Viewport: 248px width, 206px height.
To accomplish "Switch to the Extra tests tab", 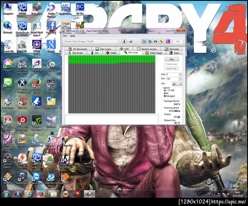I will [x=172, y=49].
